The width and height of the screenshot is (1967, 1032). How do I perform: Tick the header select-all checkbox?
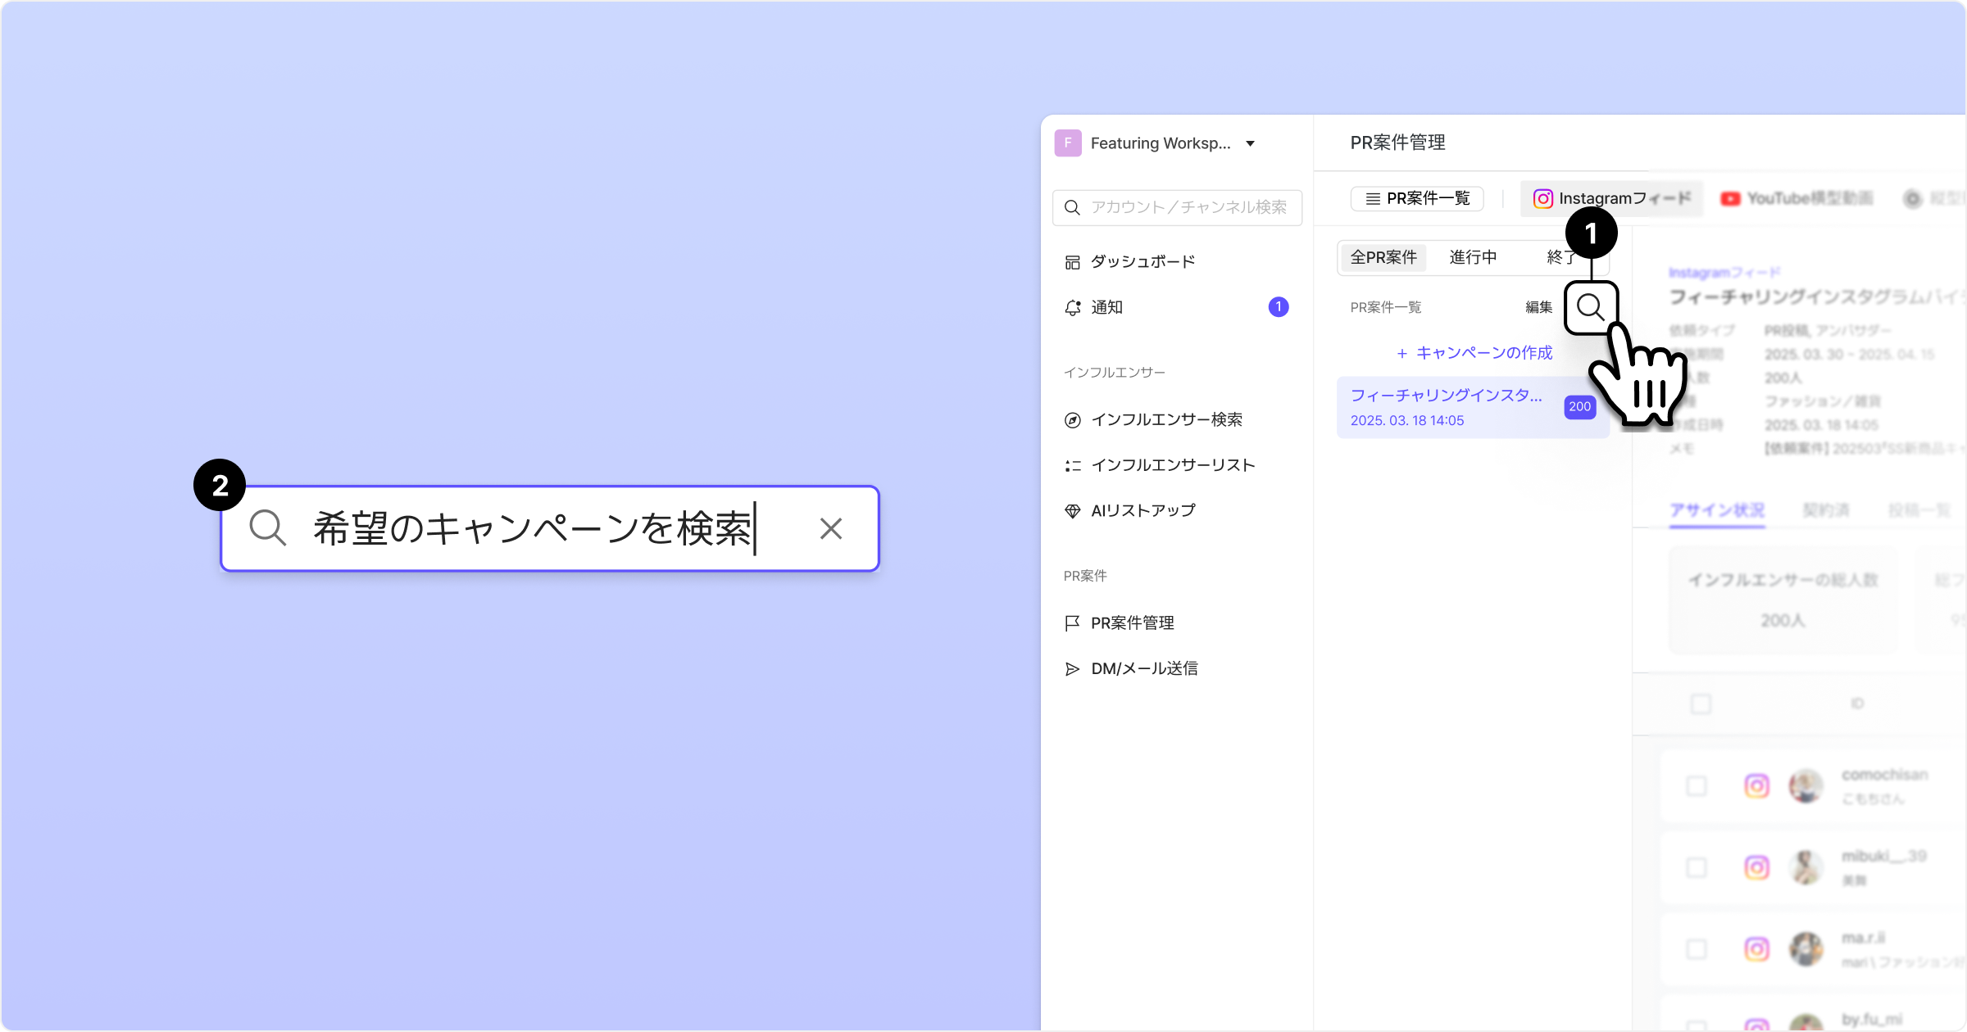pos(1701,704)
